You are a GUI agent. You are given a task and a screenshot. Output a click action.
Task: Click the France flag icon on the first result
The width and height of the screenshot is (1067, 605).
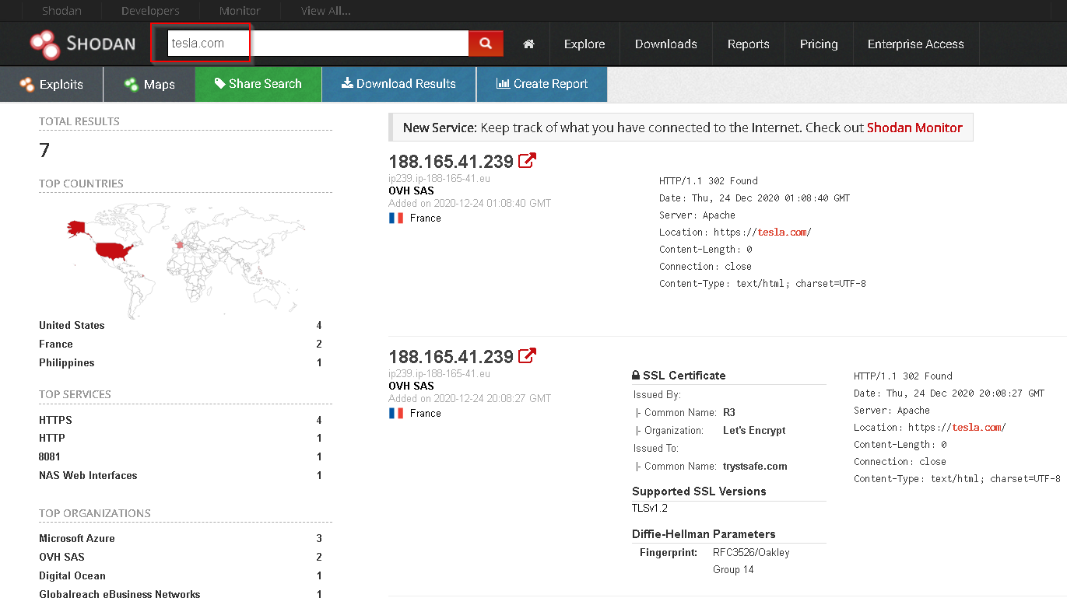[x=395, y=218]
